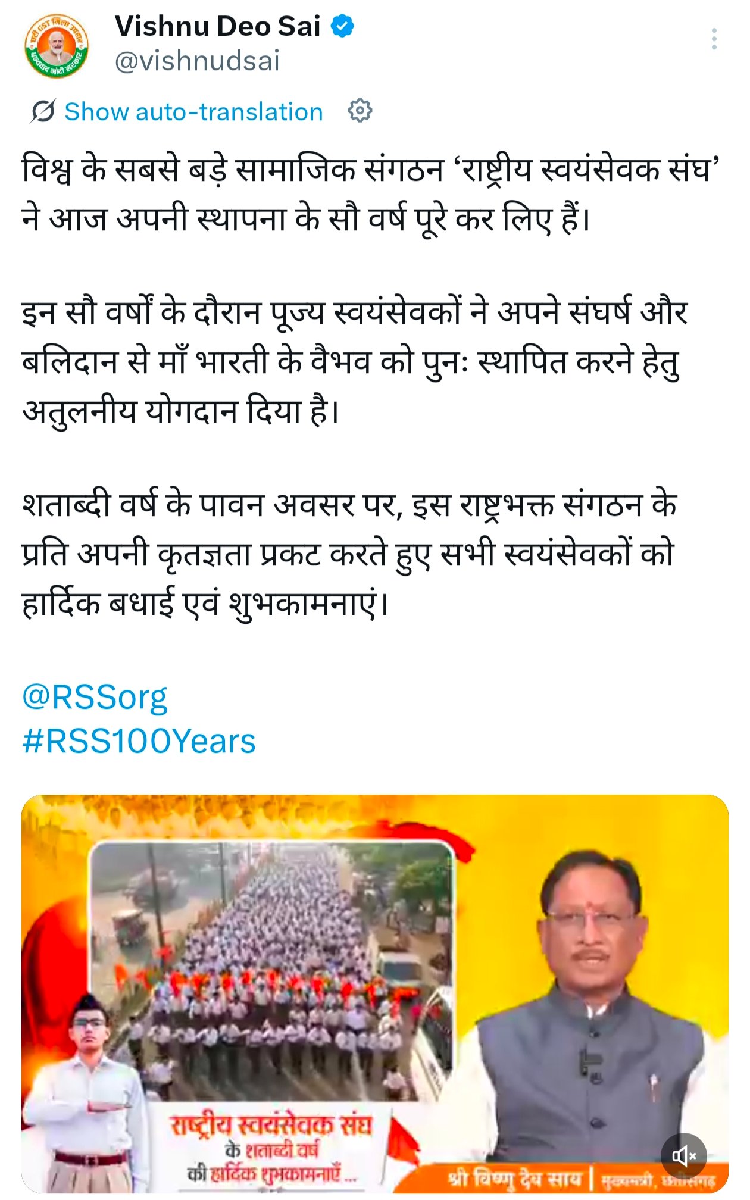Tap the inset RSS march photo
750x1200 pixels.
pos(271,971)
